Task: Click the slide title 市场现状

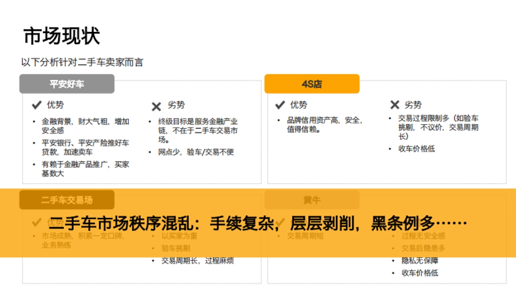Action: (62, 36)
